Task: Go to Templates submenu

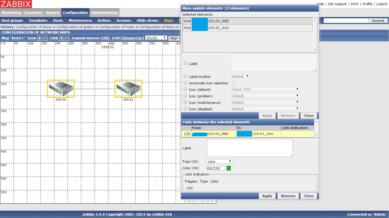Action: [38, 20]
